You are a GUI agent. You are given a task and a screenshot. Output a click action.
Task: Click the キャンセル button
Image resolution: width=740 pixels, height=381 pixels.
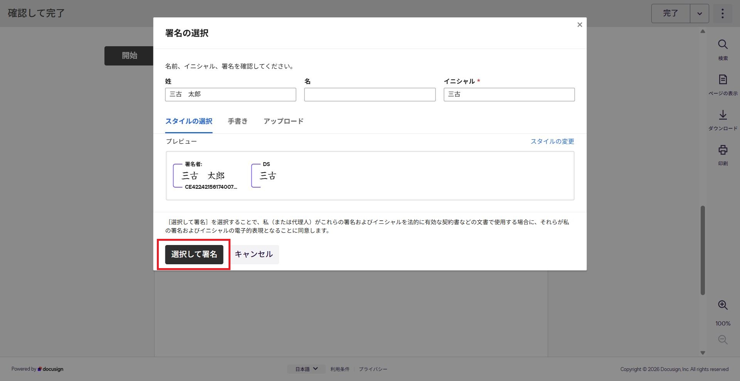tap(254, 254)
